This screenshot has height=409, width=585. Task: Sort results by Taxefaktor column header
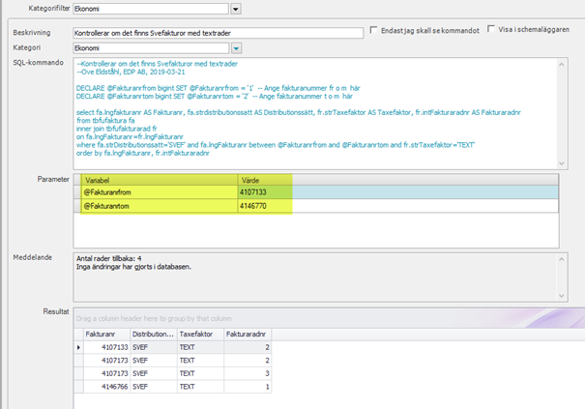[200, 334]
